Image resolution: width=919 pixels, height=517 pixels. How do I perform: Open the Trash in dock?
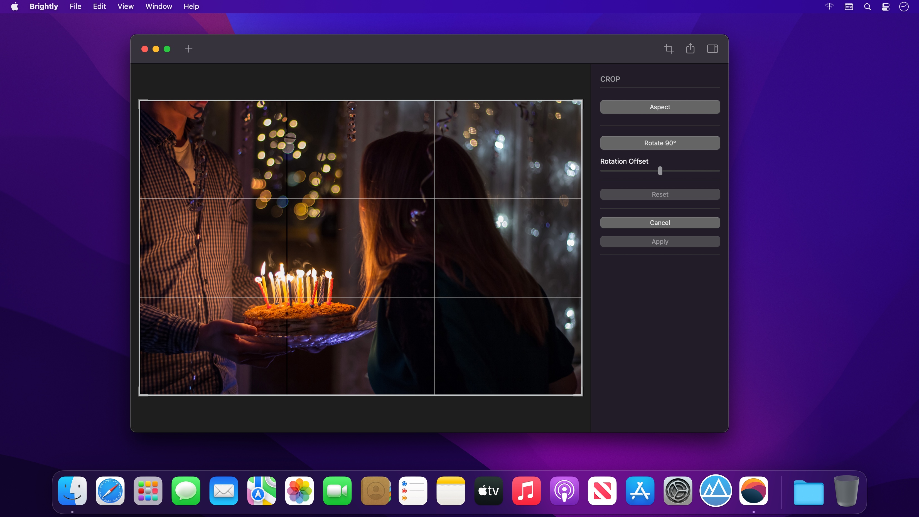pos(846,491)
